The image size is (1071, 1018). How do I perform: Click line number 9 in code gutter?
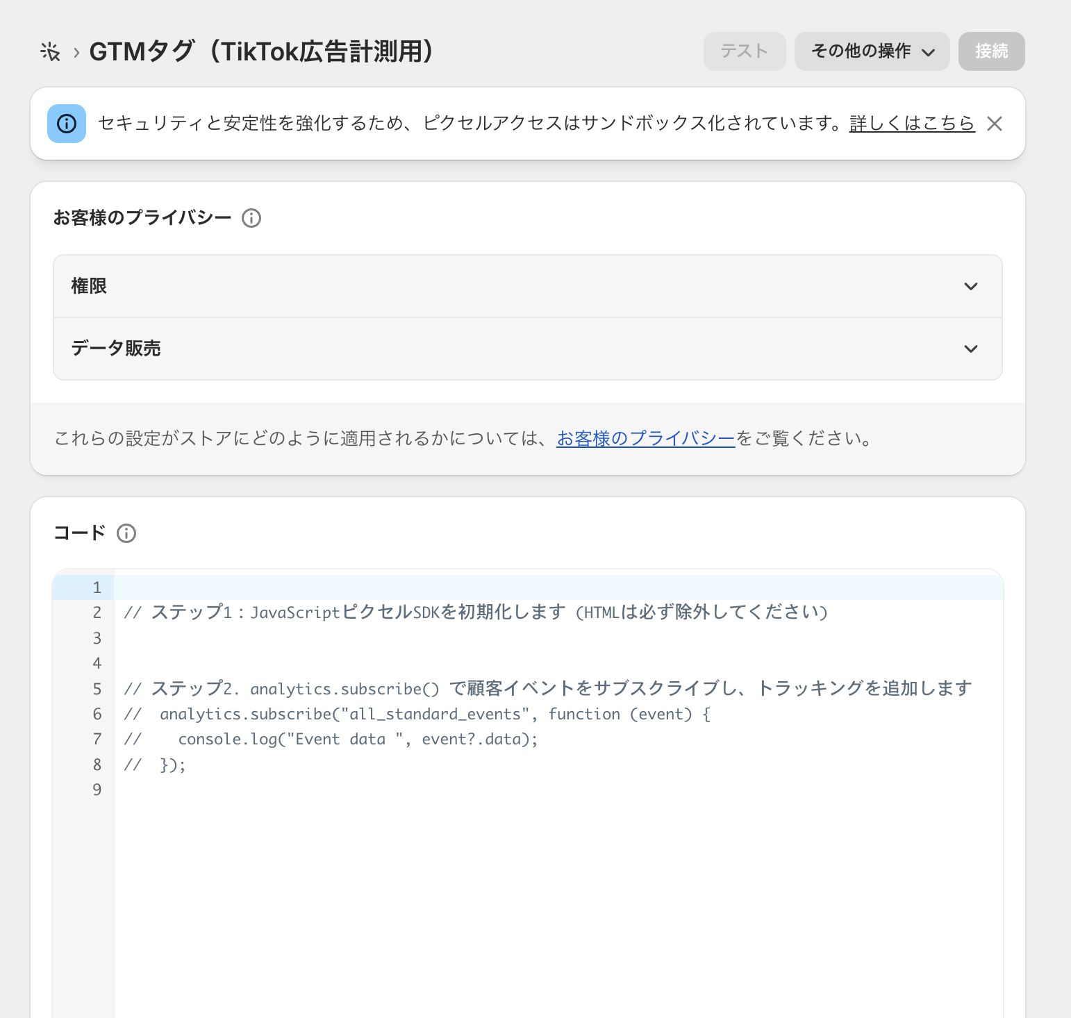(x=97, y=790)
